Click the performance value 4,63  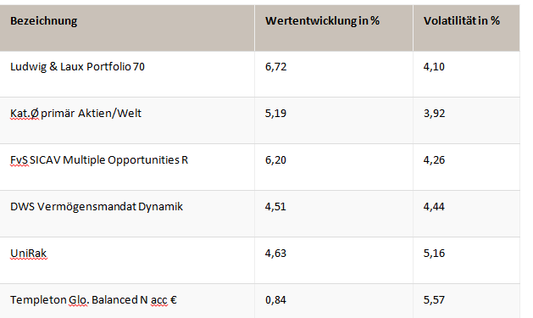pos(275,254)
